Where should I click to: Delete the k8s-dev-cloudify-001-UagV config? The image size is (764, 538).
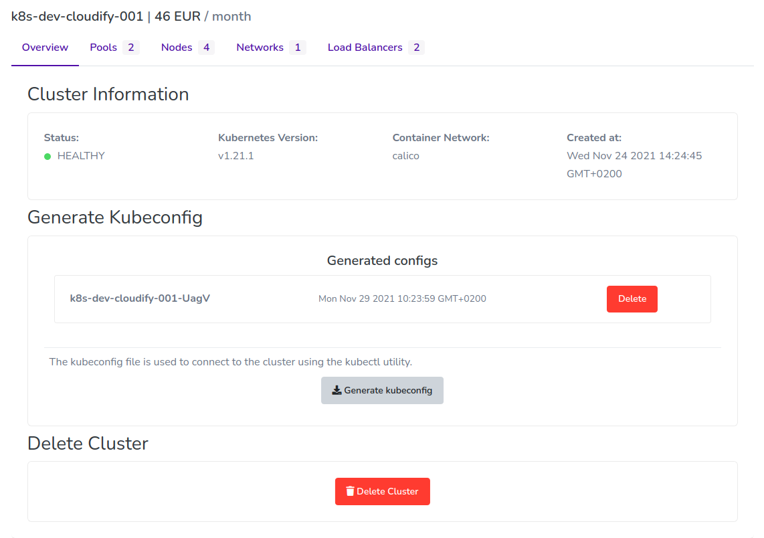coord(632,298)
